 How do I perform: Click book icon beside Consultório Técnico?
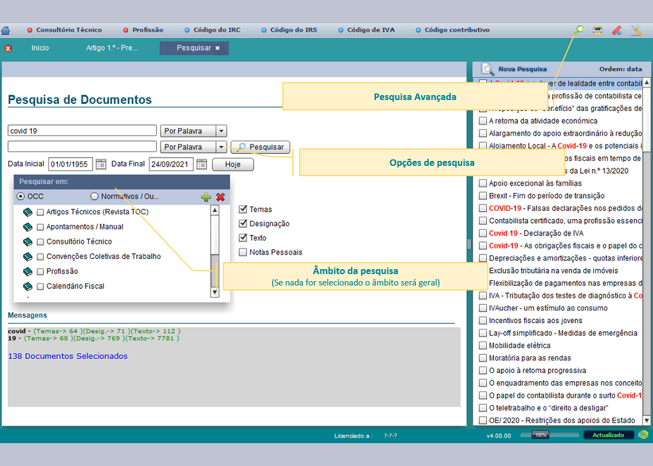click(27, 242)
